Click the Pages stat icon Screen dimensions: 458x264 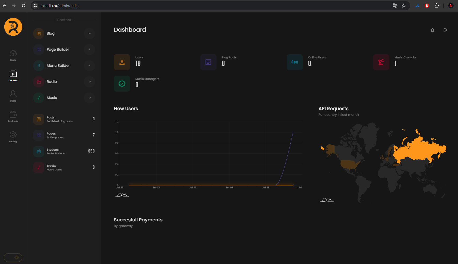(x=39, y=135)
